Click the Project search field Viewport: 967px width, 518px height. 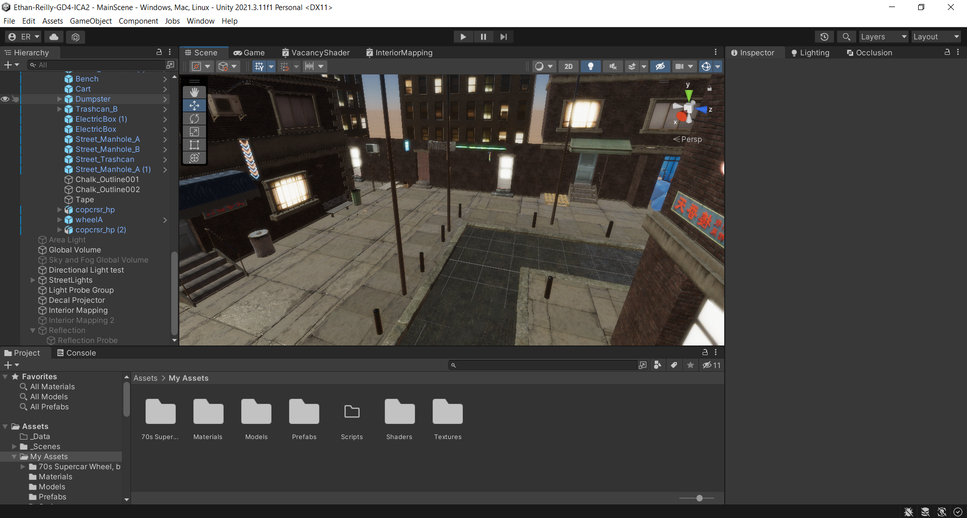click(x=544, y=365)
